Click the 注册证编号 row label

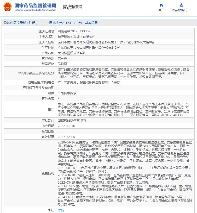click(x=46, y=31)
